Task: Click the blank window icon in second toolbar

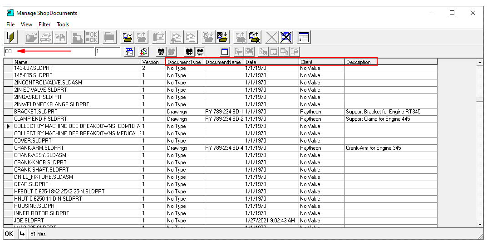Action: 225,52
